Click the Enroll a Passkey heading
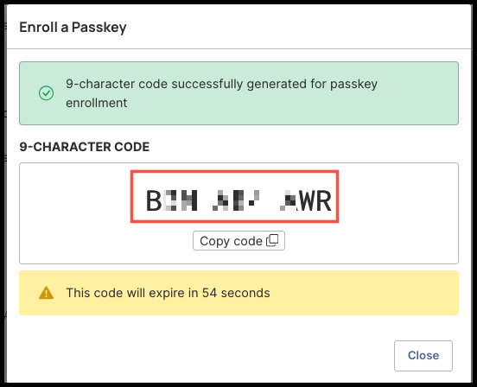Viewport: 477px width, 387px height. 73,28
